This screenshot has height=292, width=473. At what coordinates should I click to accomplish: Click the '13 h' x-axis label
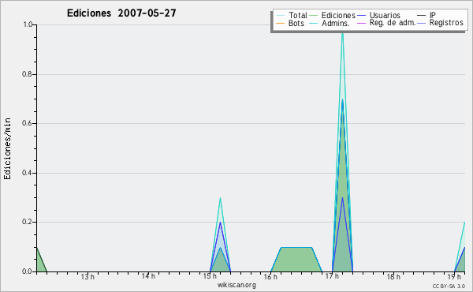tap(88, 276)
